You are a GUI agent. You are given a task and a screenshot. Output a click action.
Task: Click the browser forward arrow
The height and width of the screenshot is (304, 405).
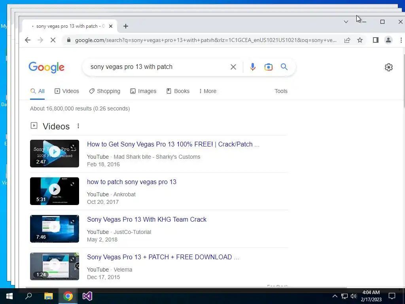coord(40,40)
